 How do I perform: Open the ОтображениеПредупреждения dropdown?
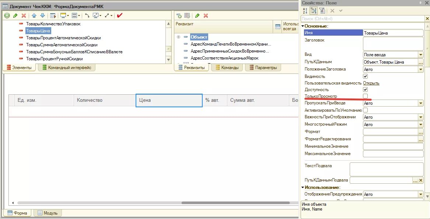point(421,194)
